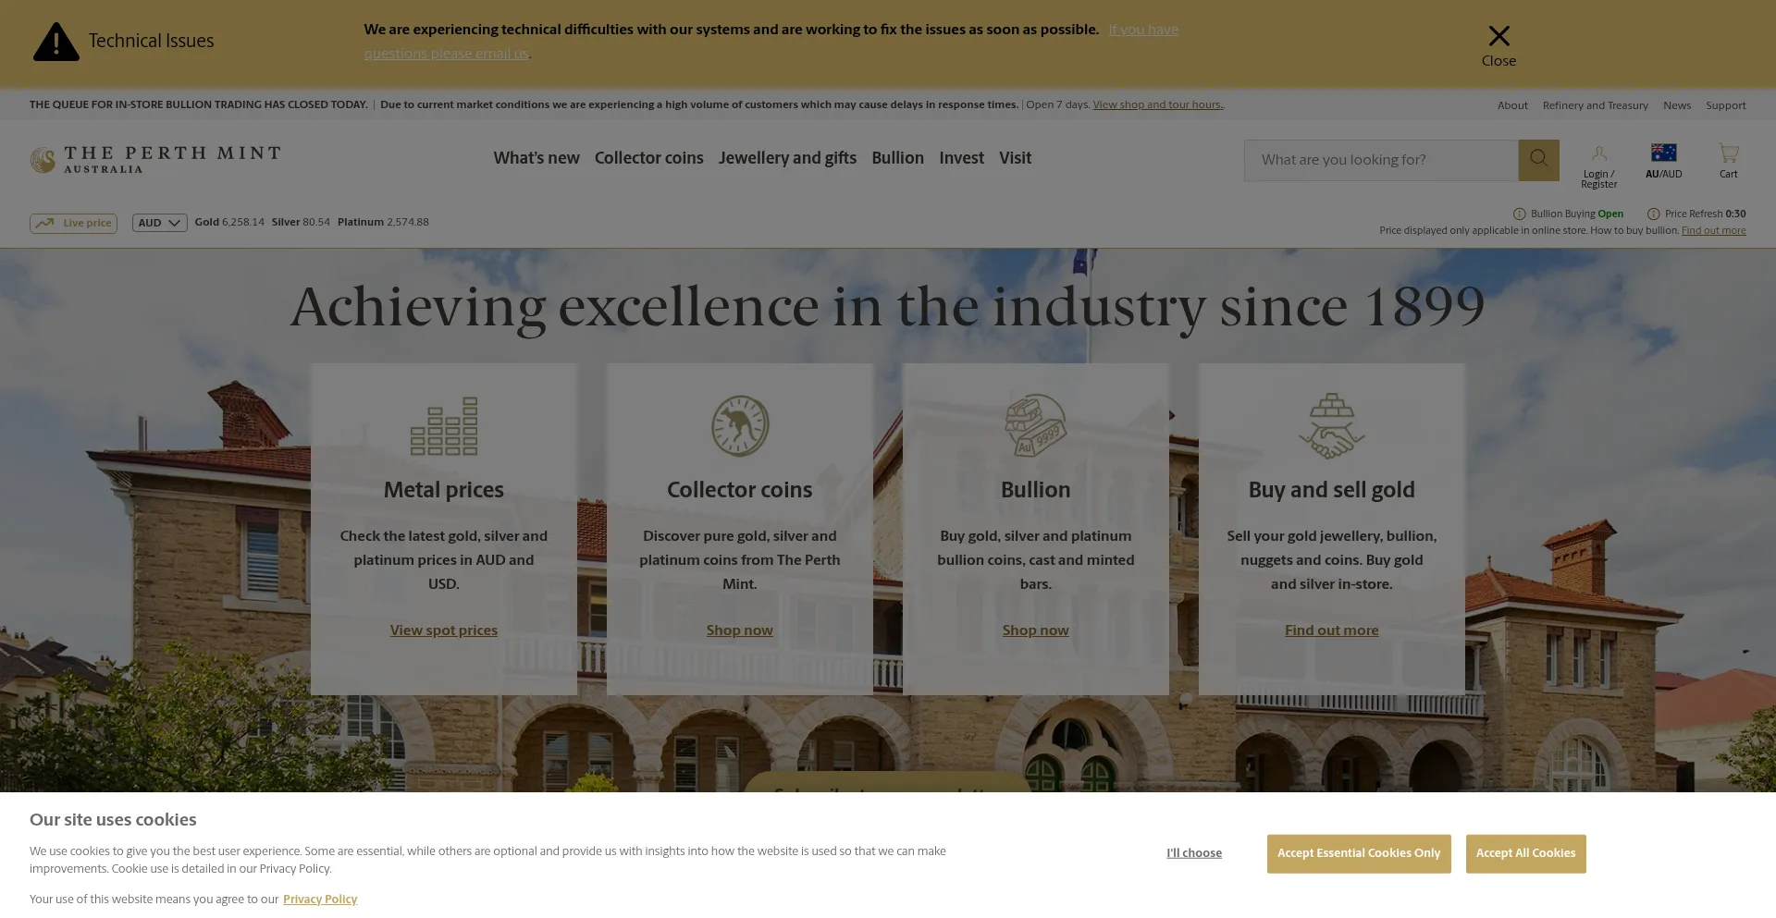
Task: Click the I'll choose cookie link
Action: point(1193,853)
